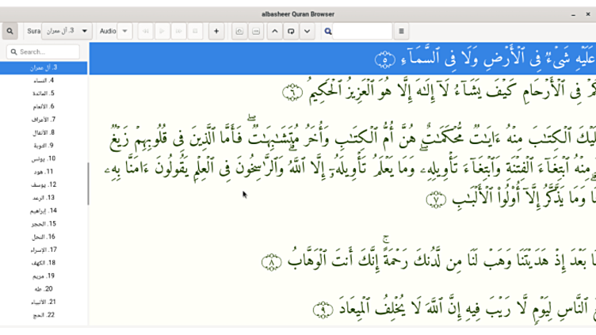
Task: Select sura 10 يونس in sidebar
Action: coord(44,158)
